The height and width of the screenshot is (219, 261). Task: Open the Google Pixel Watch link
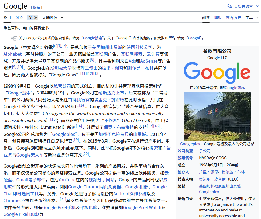[x=142, y=207]
